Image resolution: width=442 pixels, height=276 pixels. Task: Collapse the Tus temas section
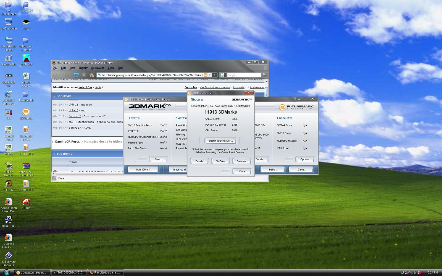(x=55, y=154)
